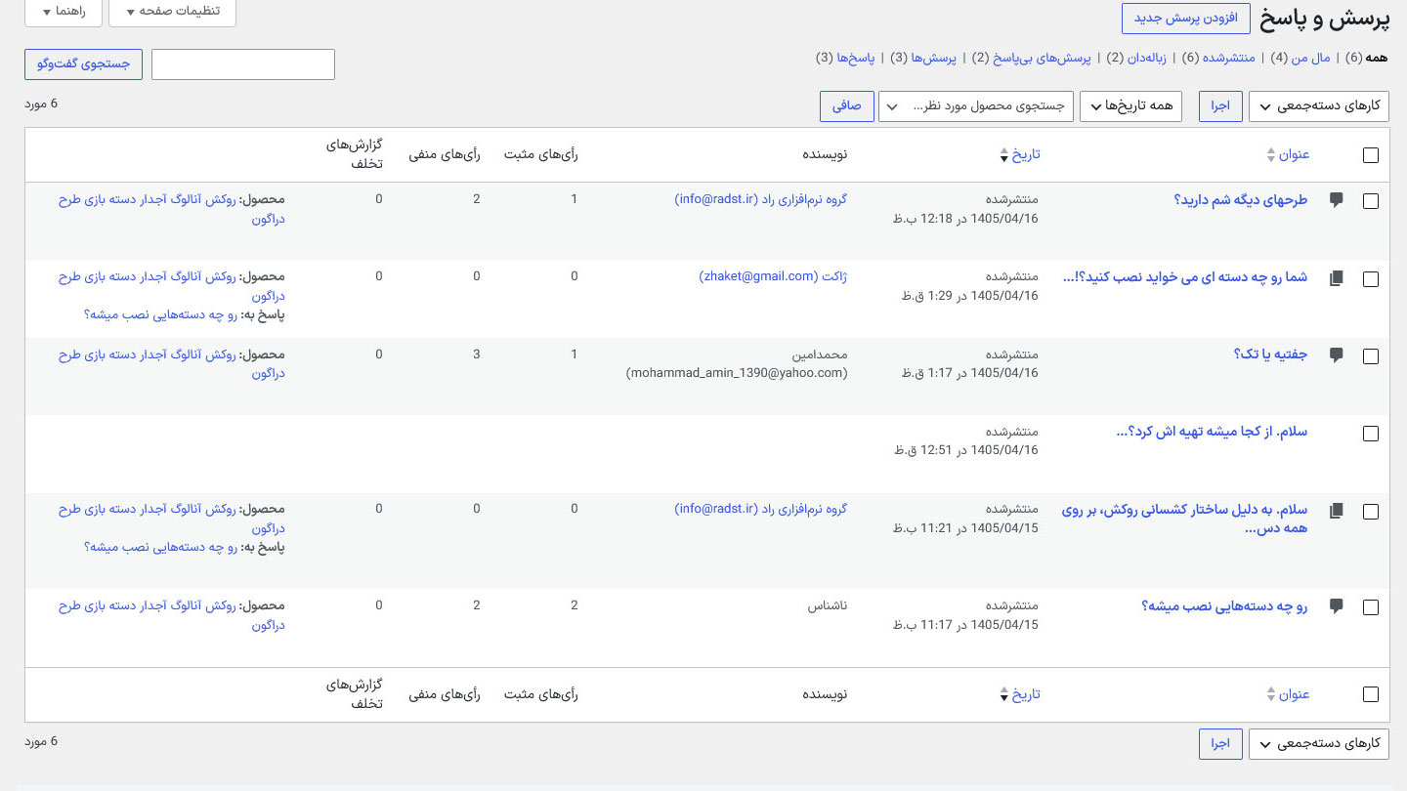Select checkbox for 'رو چه دسته‌هایی نصب میشه؟'
1407x791 pixels.
click(1371, 607)
